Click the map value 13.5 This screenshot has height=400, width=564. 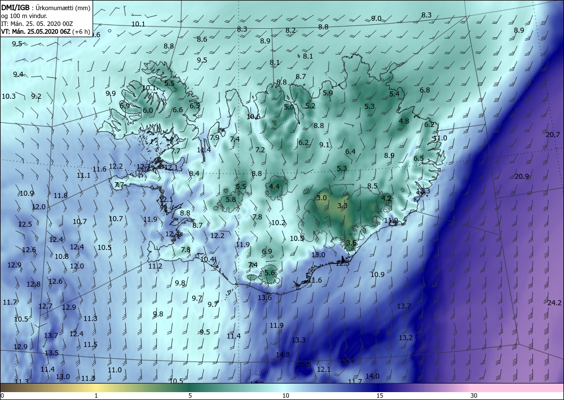coord(51,353)
